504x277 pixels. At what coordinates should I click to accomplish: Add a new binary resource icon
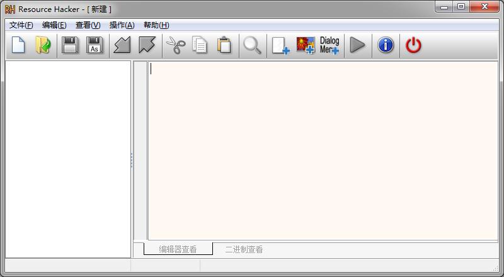280,45
